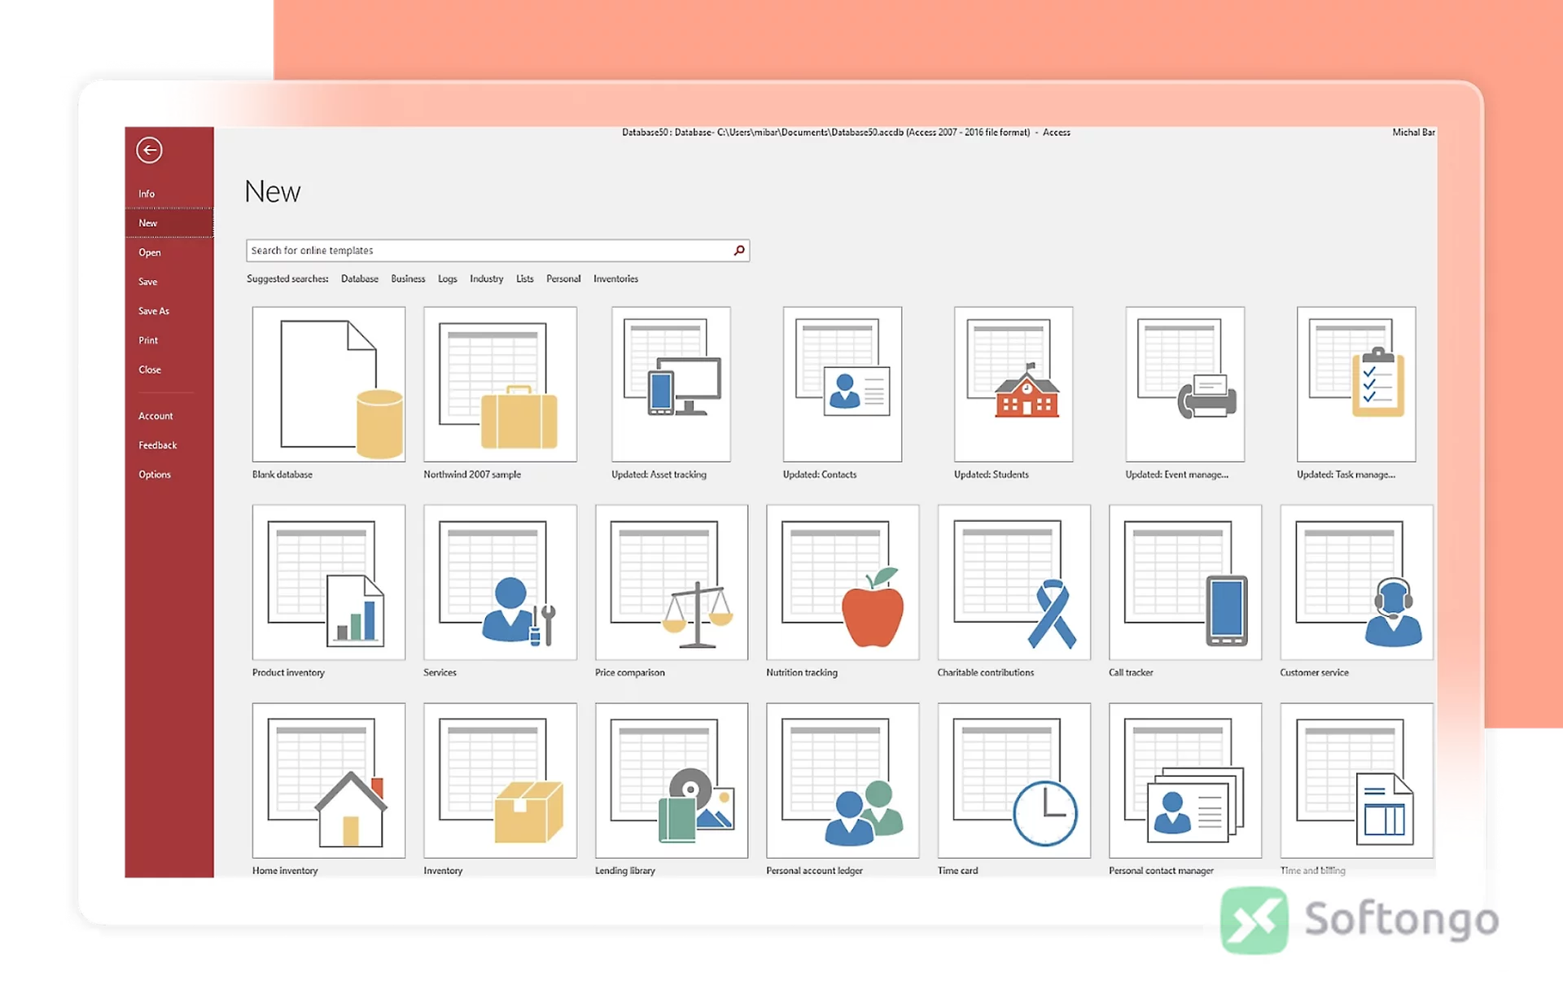Click the Logs suggested search
Viewport: 1563px width, 1002px height.
coord(448,278)
